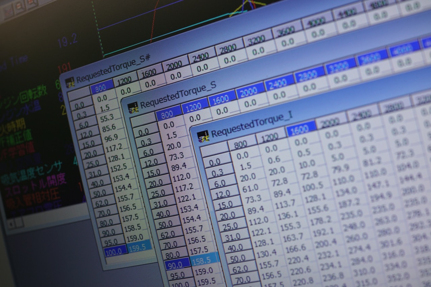Click the 73.3 cell in RequestedTorque_S
This screenshot has width=431, height=287.
[177, 156]
